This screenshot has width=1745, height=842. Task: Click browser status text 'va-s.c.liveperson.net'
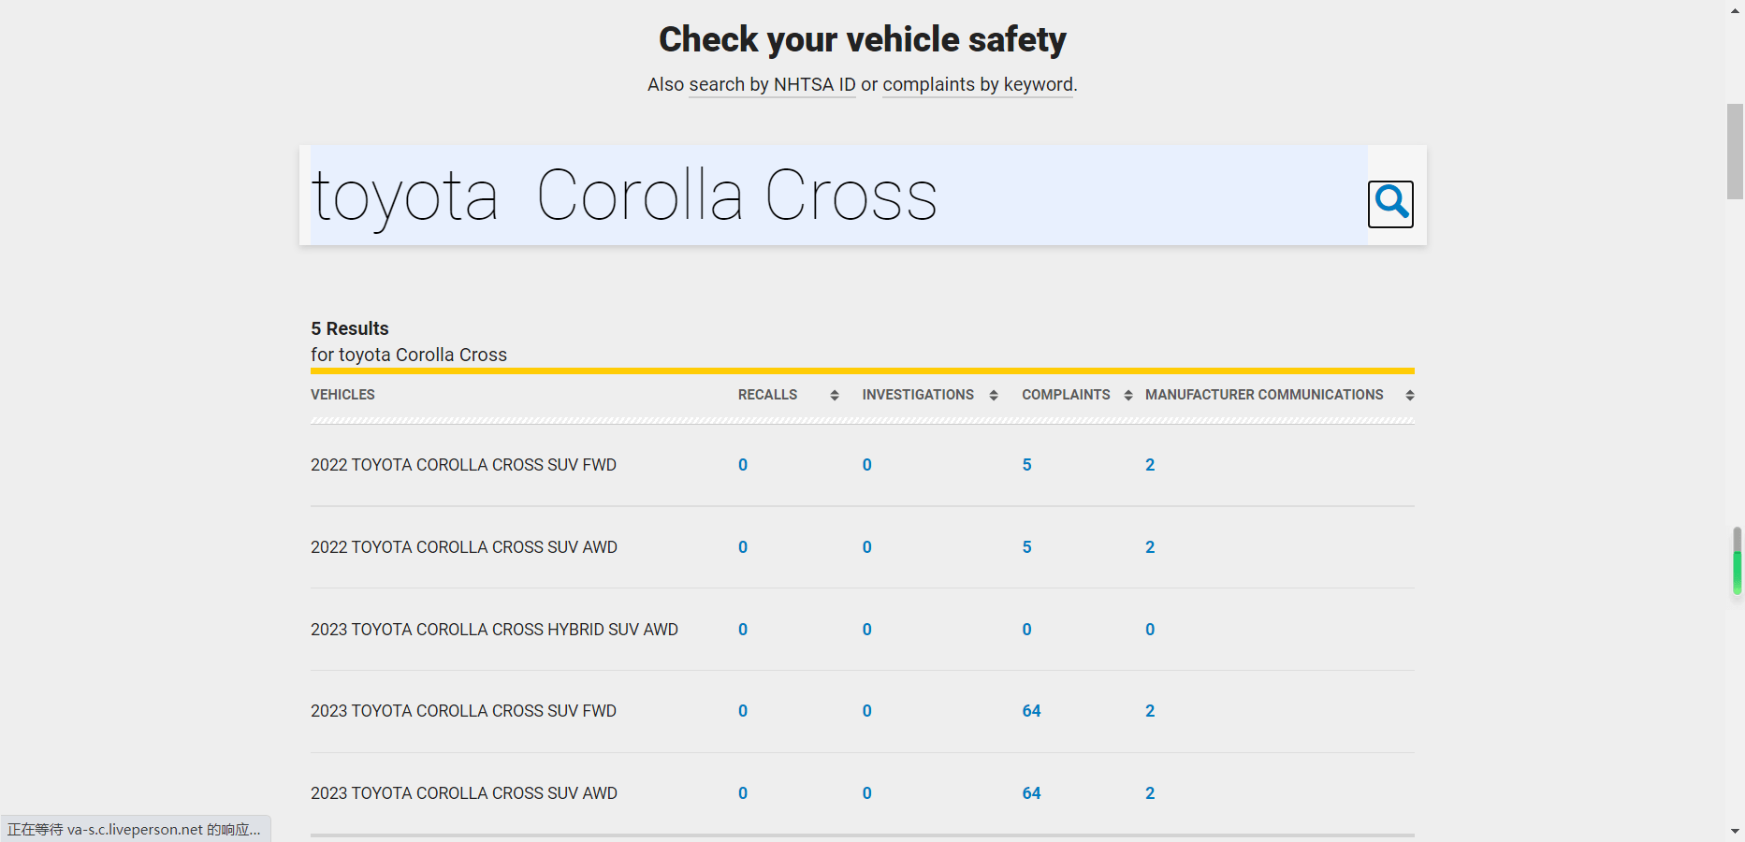click(135, 830)
